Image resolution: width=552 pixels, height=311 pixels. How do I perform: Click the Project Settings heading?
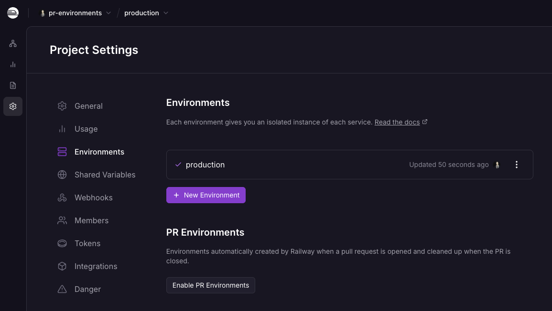click(x=94, y=50)
